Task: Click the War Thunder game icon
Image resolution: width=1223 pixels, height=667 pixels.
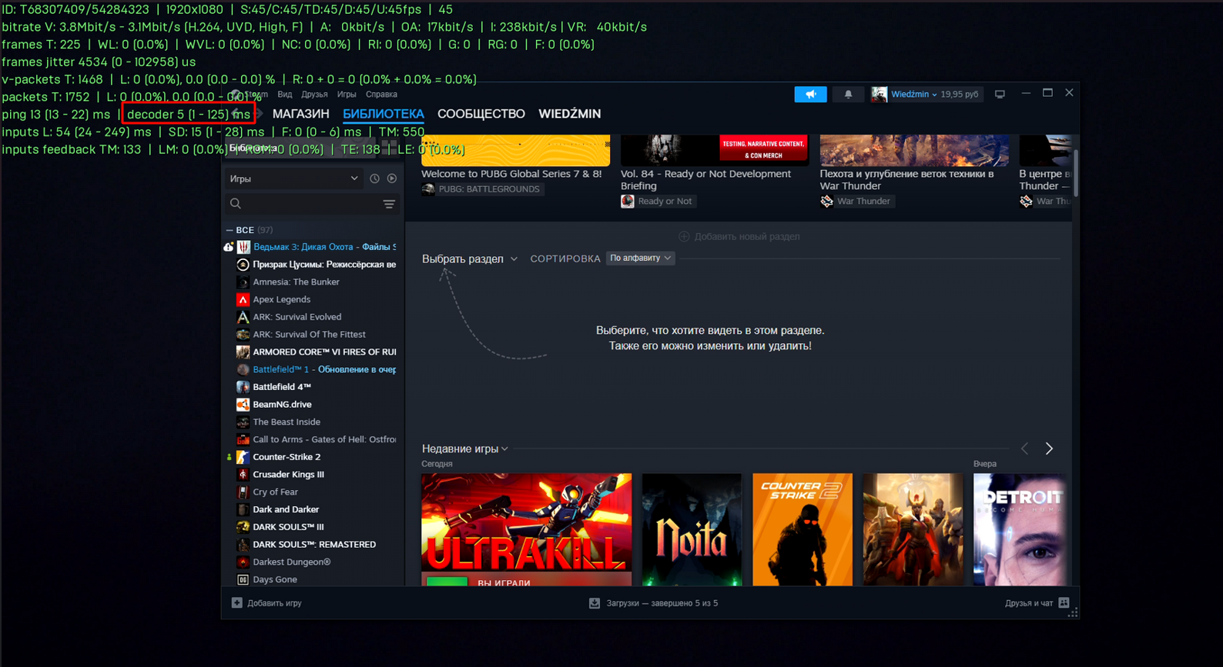Action: (827, 202)
